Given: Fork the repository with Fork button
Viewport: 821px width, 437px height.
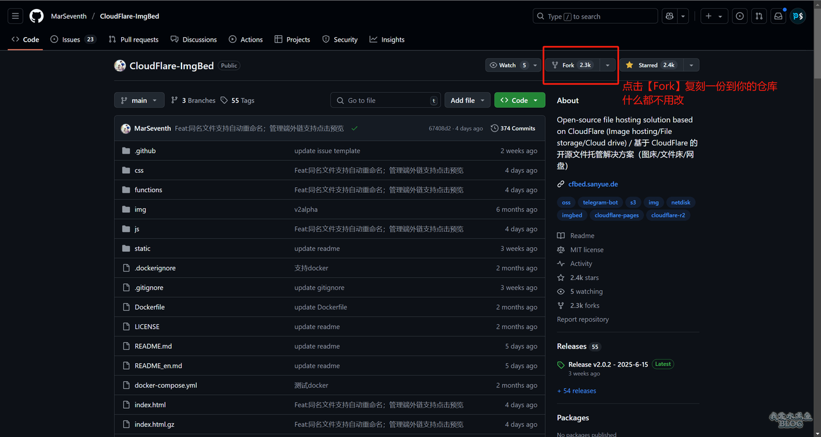Looking at the screenshot, I should coord(572,65).
